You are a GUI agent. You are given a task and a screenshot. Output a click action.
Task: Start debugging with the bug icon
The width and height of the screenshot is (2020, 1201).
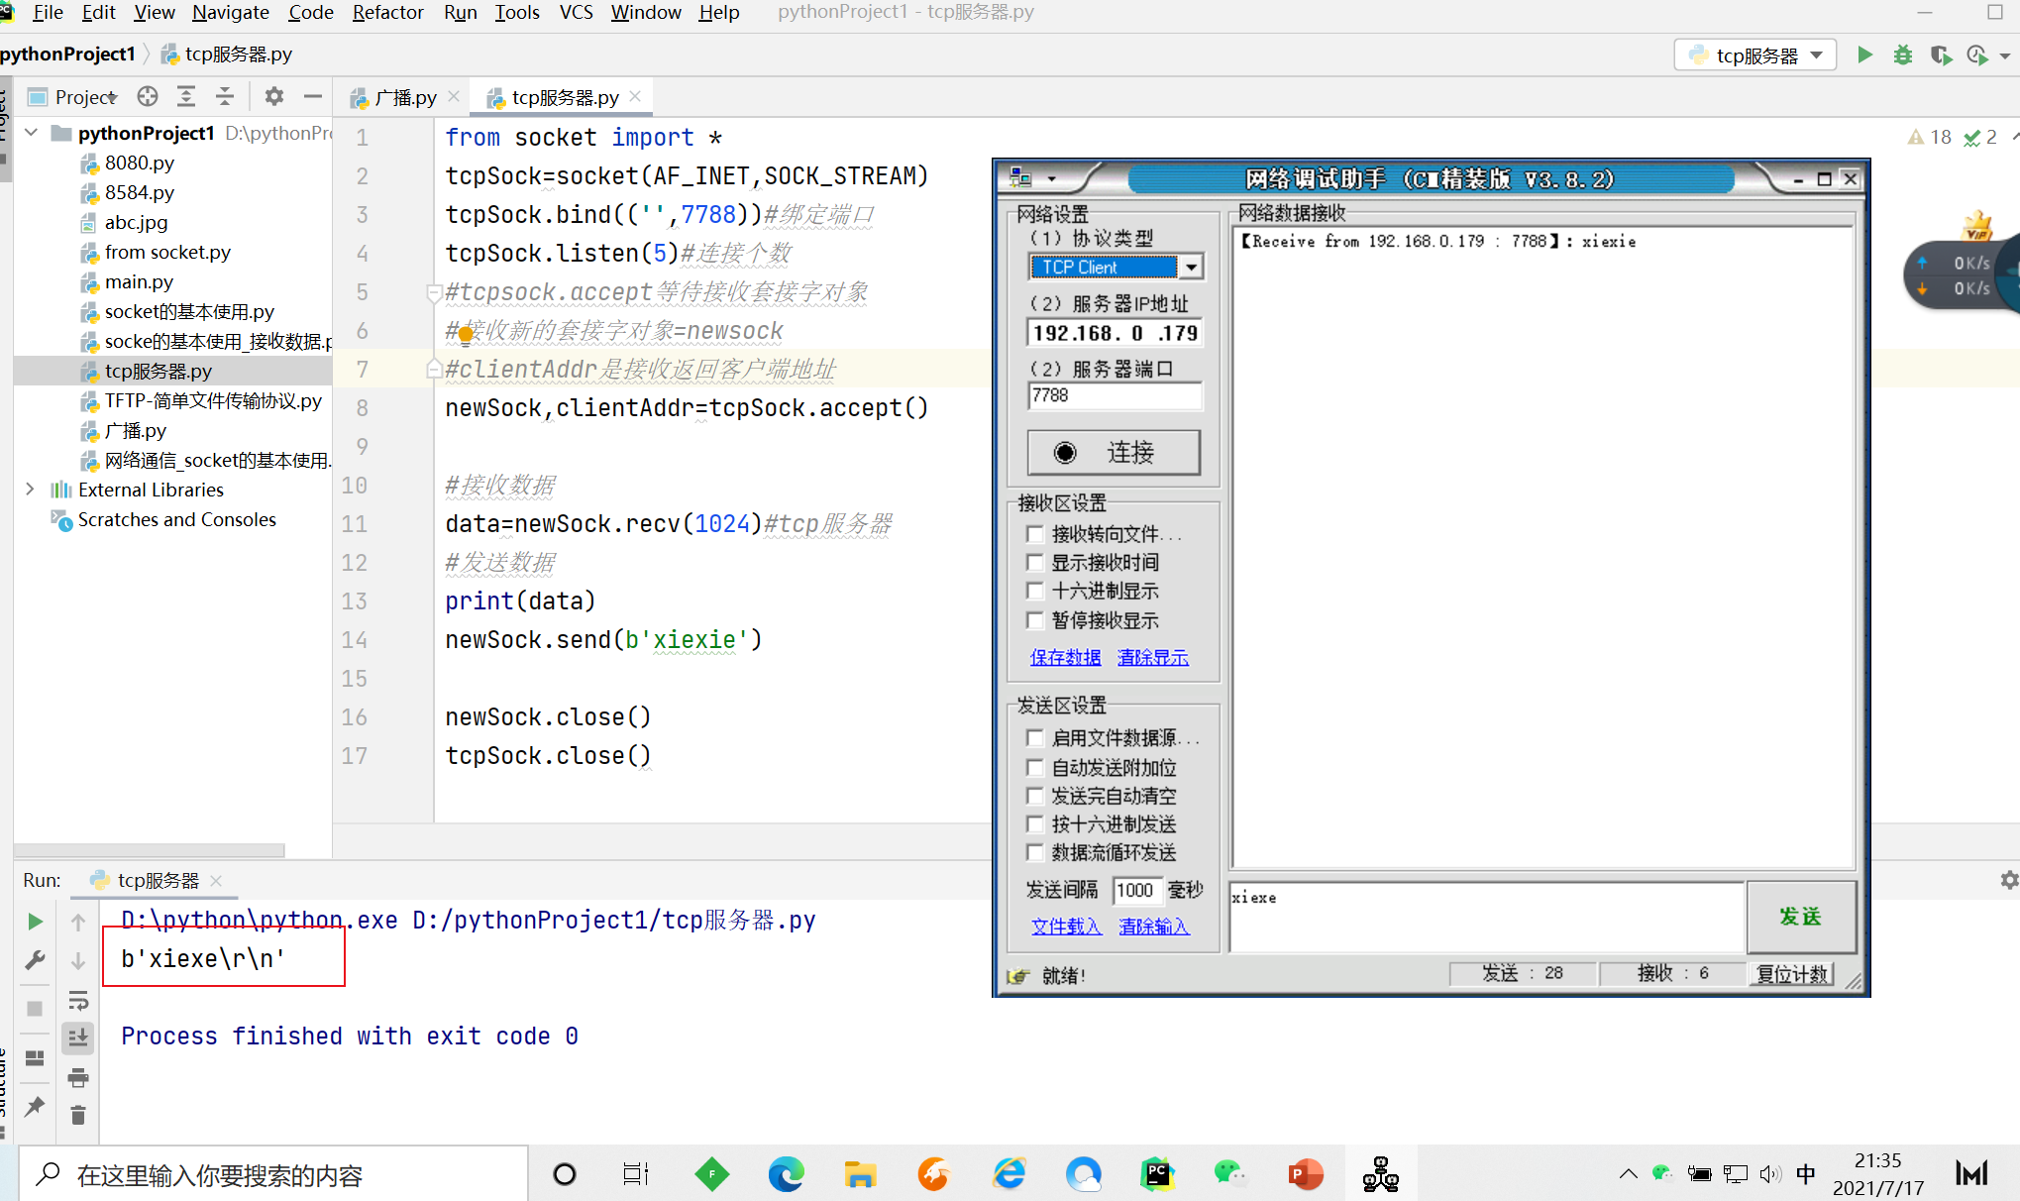1902,55
